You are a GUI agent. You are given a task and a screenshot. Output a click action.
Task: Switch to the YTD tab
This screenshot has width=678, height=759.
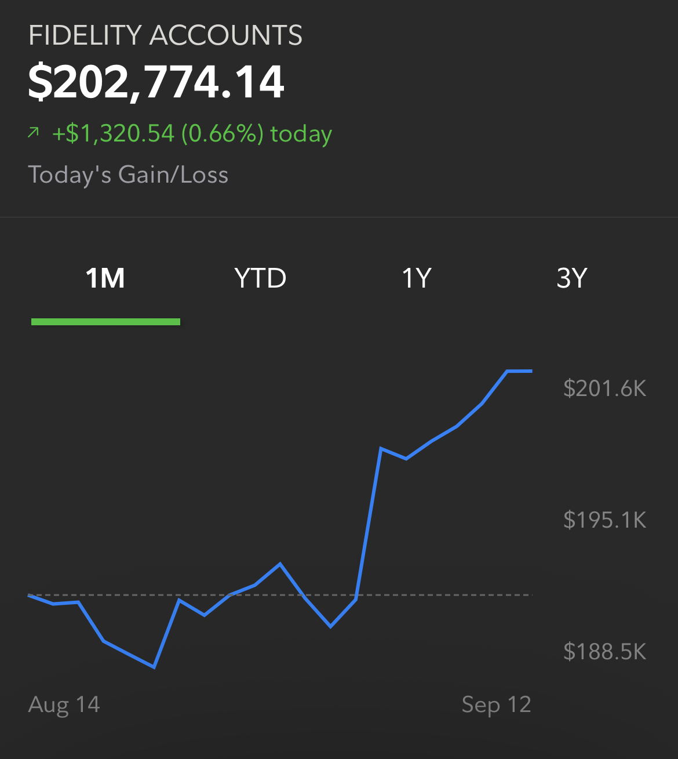click(x=260, y=278)
